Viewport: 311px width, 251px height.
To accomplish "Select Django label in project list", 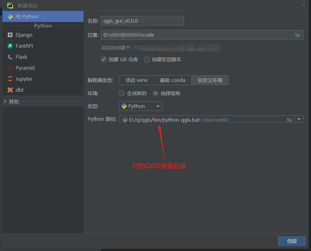I will click(24, 35).
